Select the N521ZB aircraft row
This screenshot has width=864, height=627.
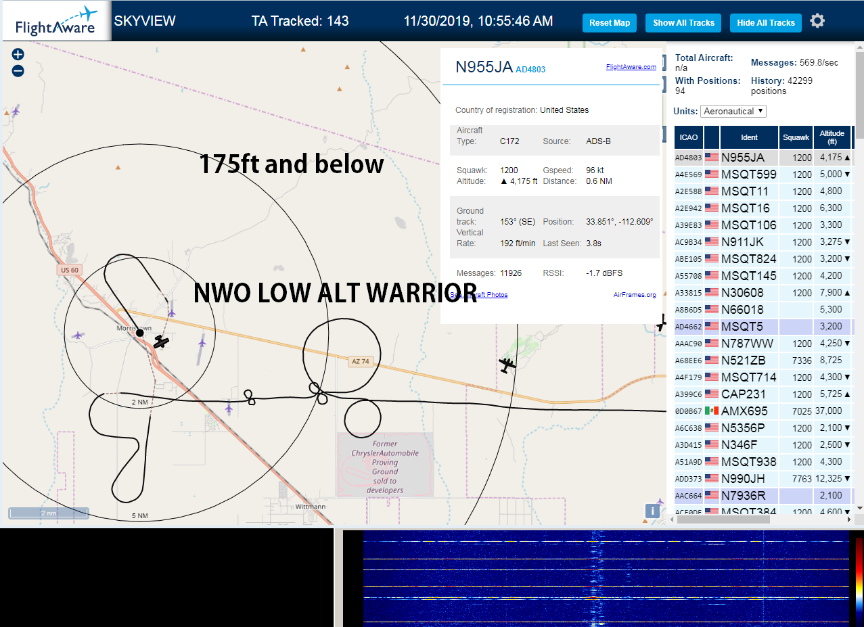pos(763,361)
